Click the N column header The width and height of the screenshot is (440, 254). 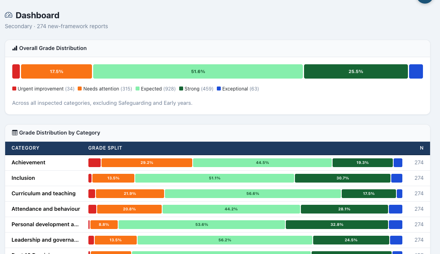coord(421,148)
